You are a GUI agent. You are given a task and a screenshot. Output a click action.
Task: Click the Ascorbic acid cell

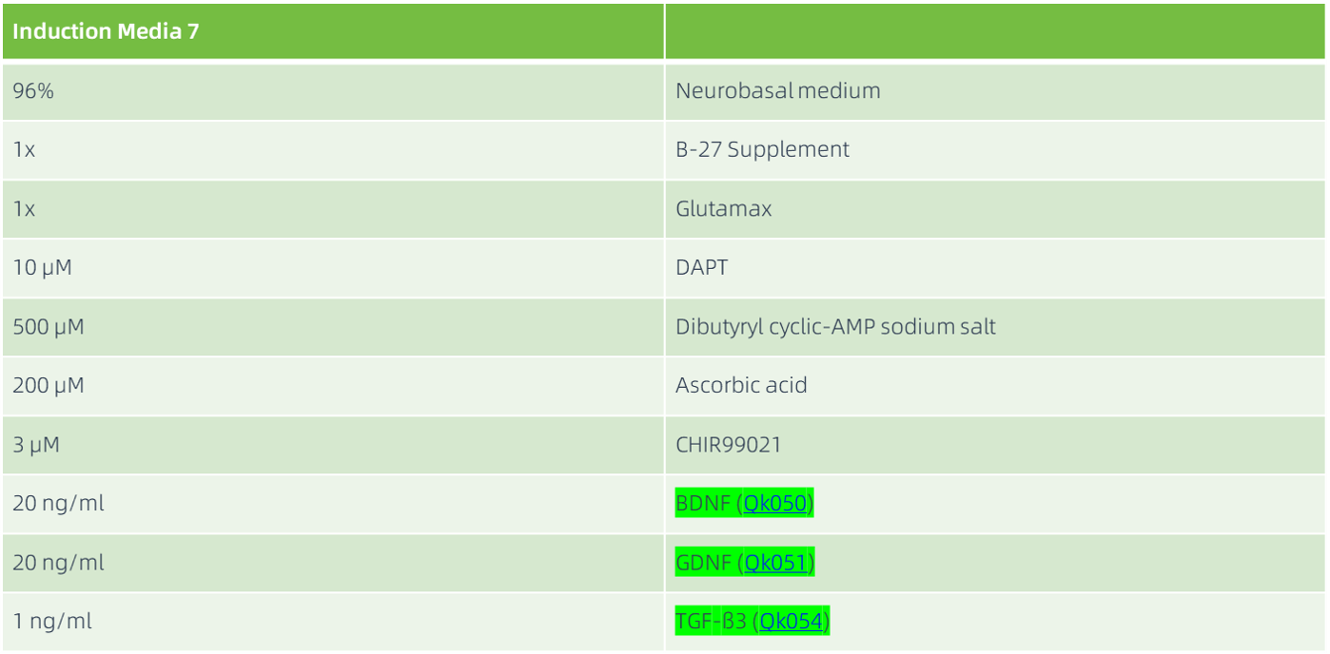tap(740, 386)
